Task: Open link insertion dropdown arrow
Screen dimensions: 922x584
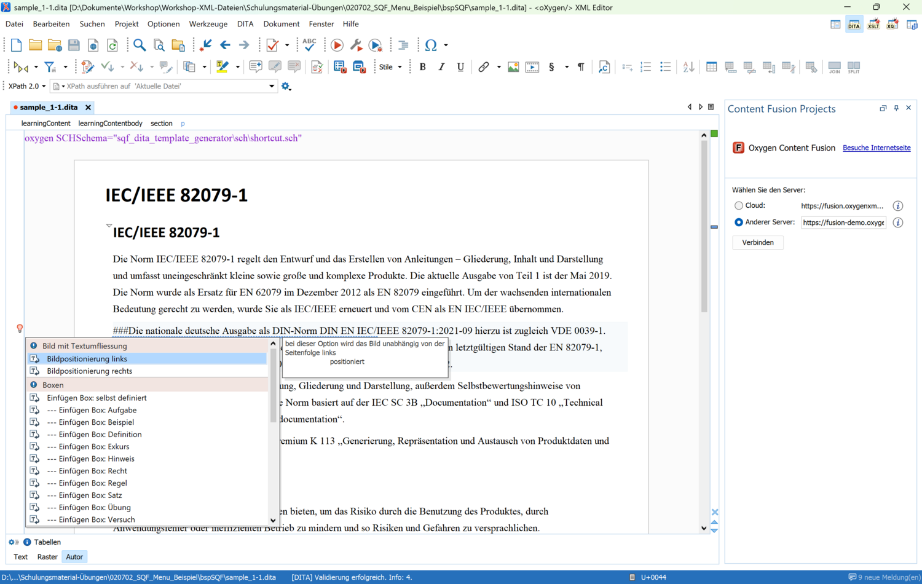Action: [x=498, y=67]
